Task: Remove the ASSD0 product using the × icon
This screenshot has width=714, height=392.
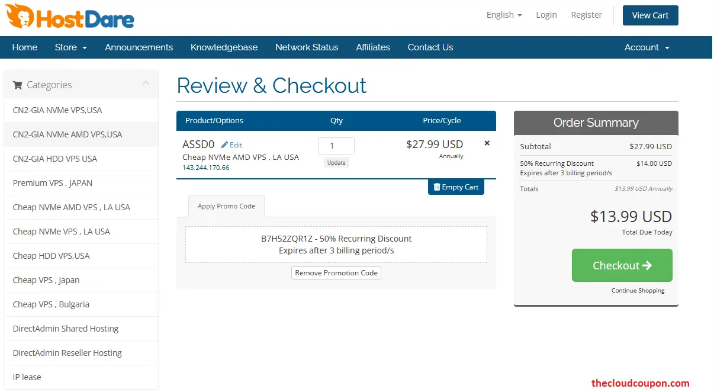Action: coord(487,143)
